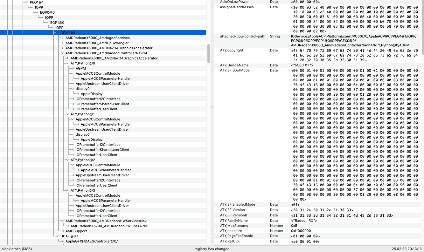Collapse the HDAU@0,1 node
The image size is (424, 252).
tap(58, 236)
